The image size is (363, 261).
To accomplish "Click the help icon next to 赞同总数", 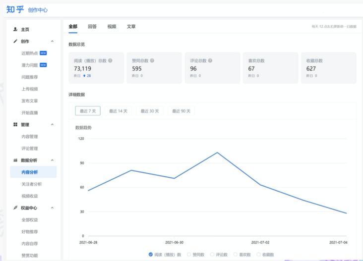I will pos(152,61).
